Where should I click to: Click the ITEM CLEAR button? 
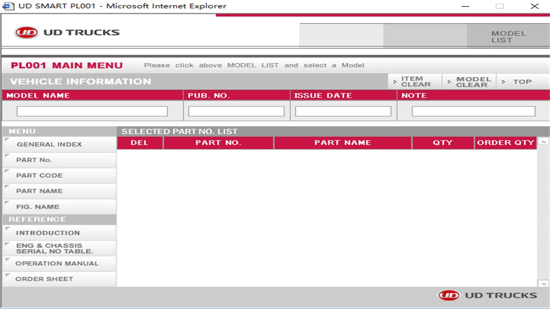tap(415, 82)
